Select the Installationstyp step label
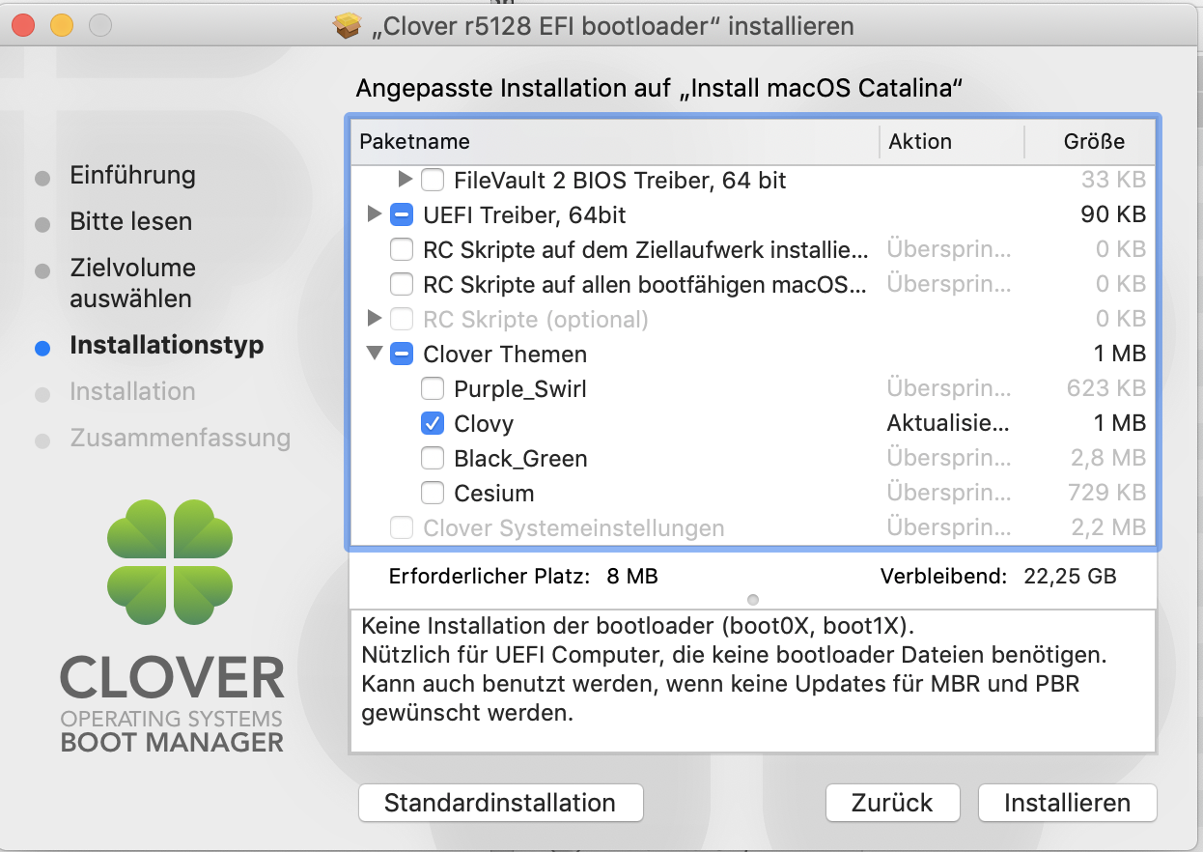 click(166, 346)
